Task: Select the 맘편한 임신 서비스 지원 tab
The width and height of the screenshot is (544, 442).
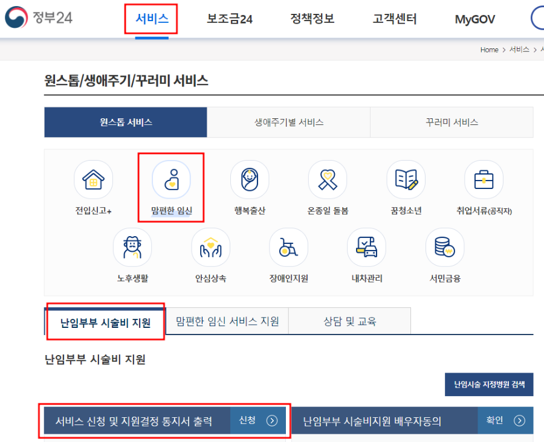Action: (227, 322)
